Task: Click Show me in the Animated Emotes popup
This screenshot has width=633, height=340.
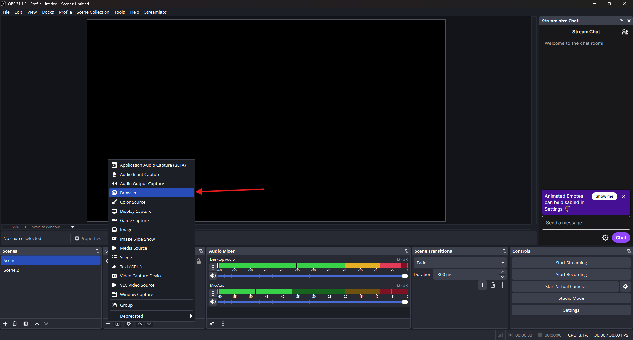Action: [x=604, y=196]
